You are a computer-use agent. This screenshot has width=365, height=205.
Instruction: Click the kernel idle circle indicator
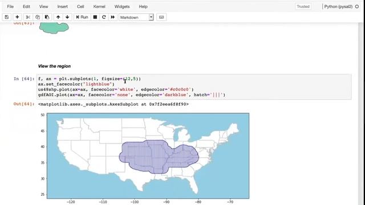click(357, 6)
